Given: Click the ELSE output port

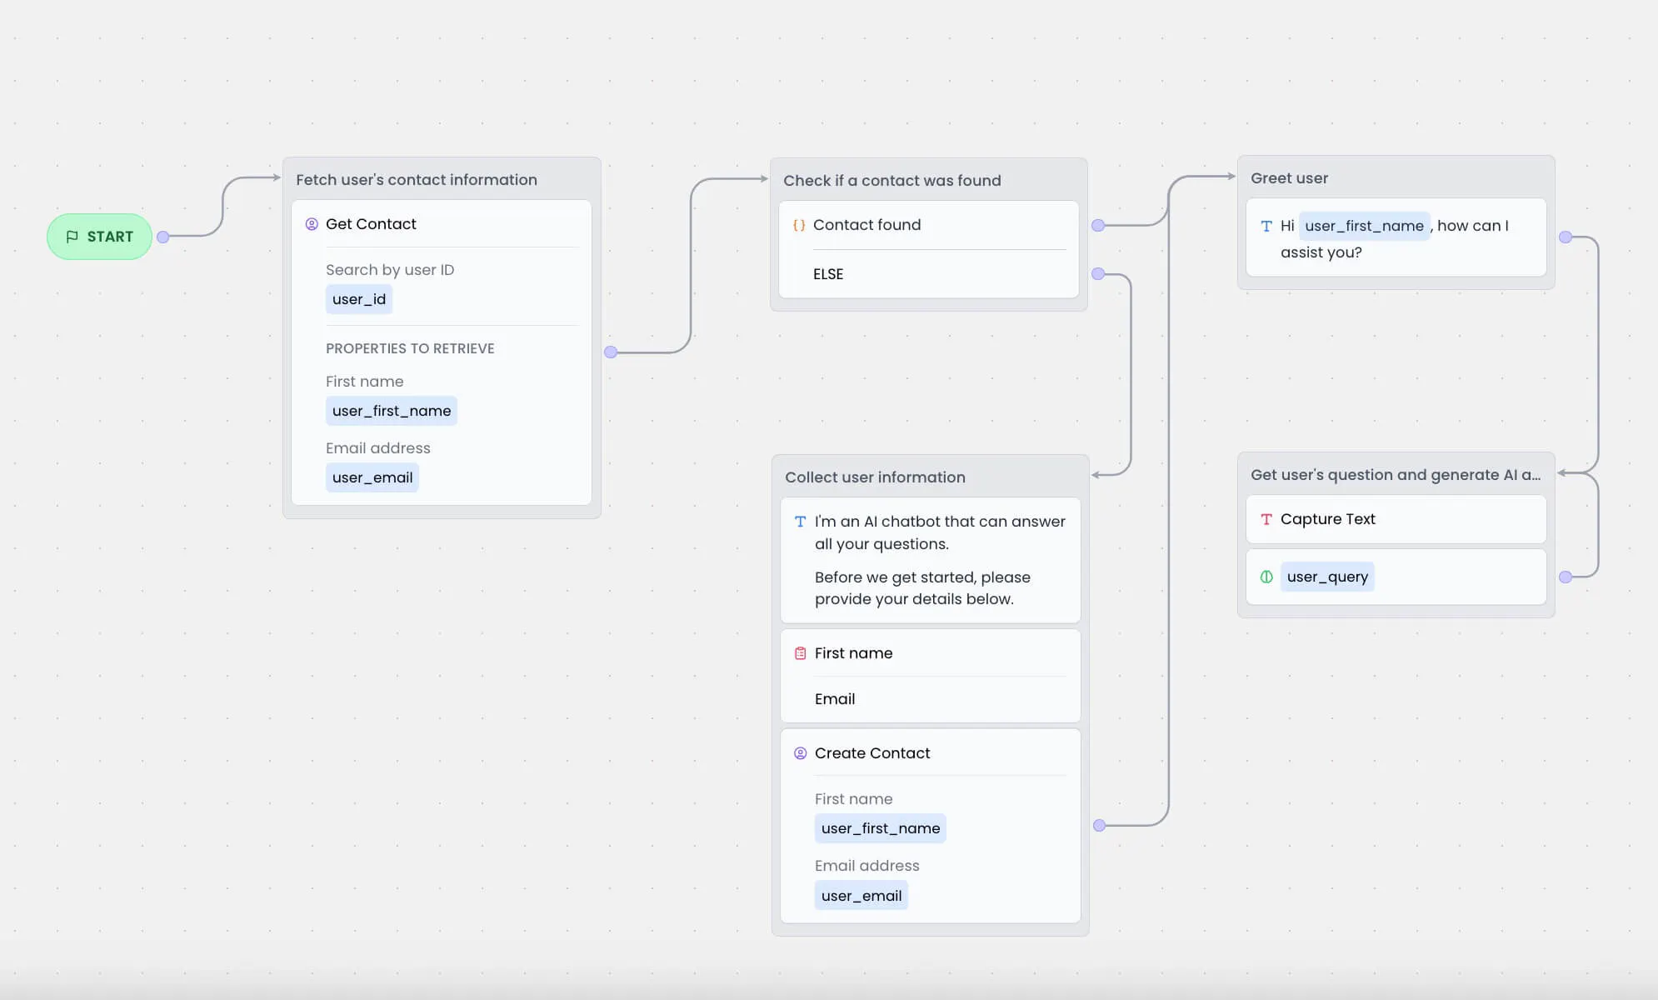Looking at the screenshot, I should pos(1098,273).
